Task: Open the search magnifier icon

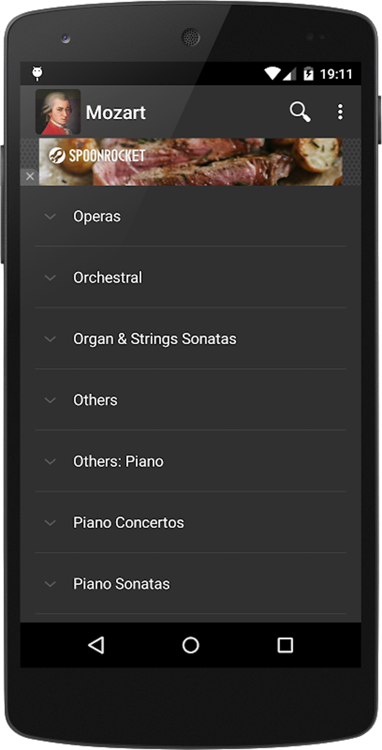Action: point(300,111)
